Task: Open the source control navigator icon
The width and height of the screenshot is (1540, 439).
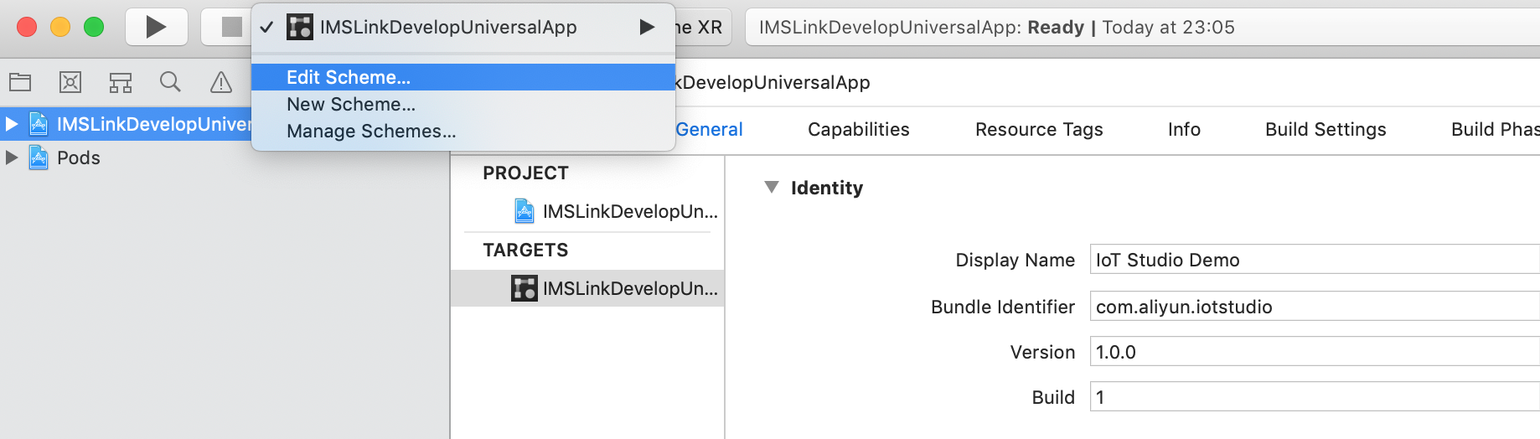Action: pyautogui.click(x=70, y=82)
